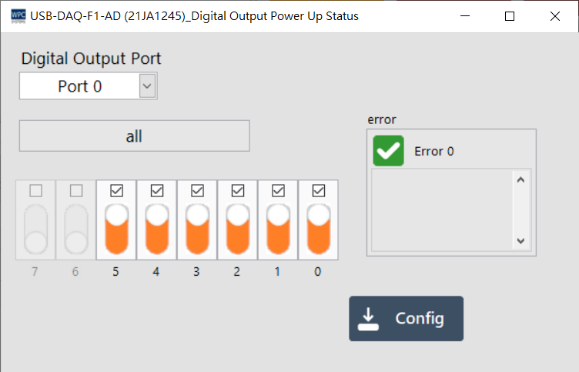The height and width of the screenshot is (372, 579).
Task: Toggle the orange switch for pin 5
Action: click(116, 229)
